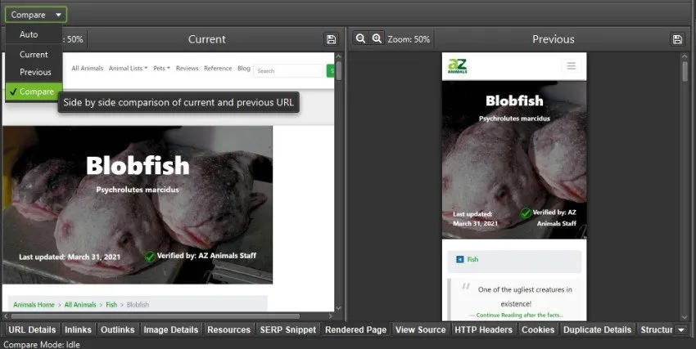The height and width of the screenshot is (349, 696).
Task: Zoom in the Previous pane
Action: click(377, 39)
